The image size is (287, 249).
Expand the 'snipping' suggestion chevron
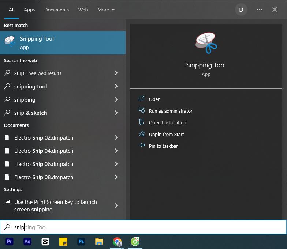point(116,99)
